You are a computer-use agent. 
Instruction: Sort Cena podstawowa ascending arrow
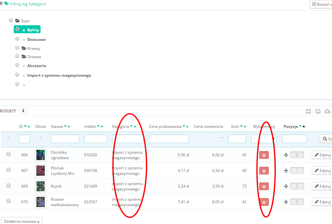[187, 126]
